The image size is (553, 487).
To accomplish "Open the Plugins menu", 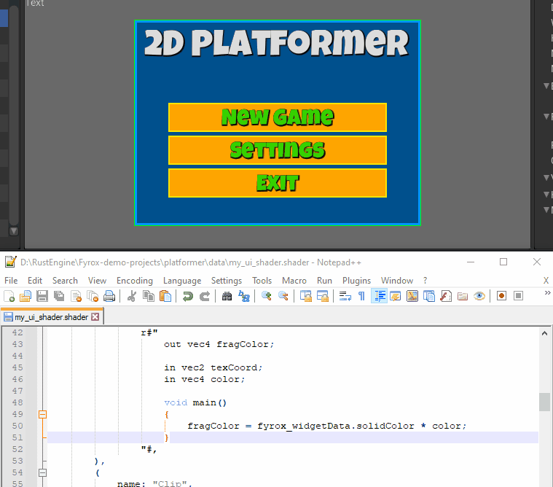I will point(356,281).
